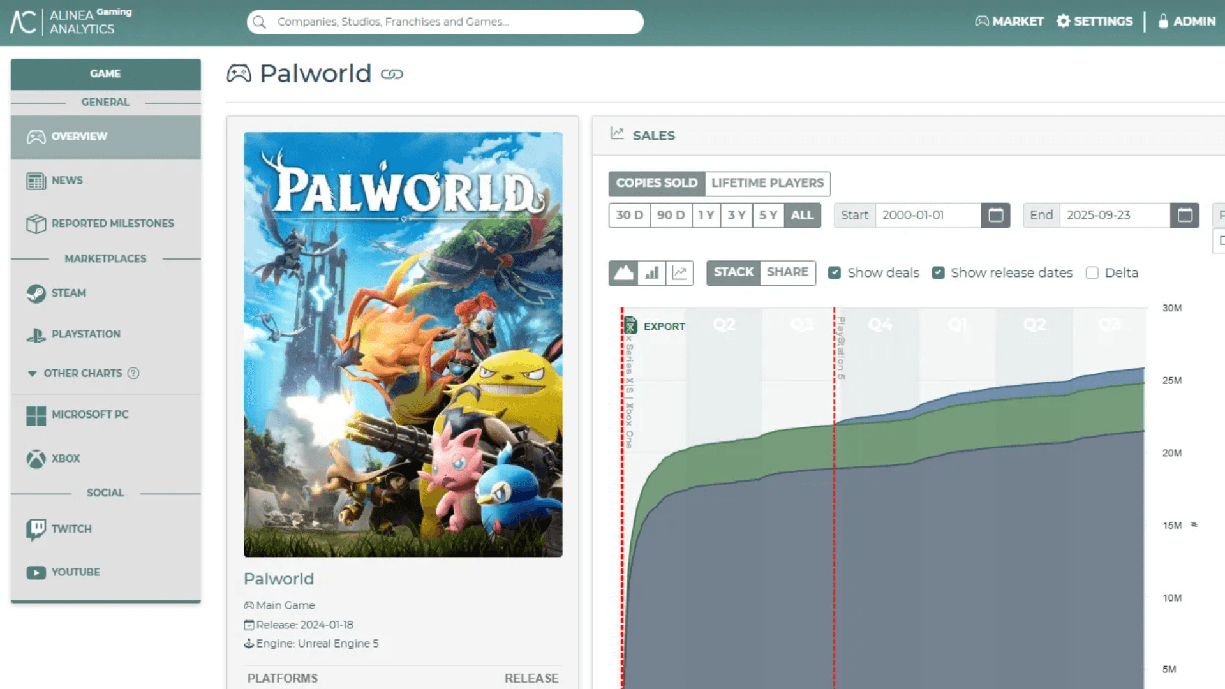Open the Xbox charts section
Viewport: 1225px width, 689px height.
point(64,458)
